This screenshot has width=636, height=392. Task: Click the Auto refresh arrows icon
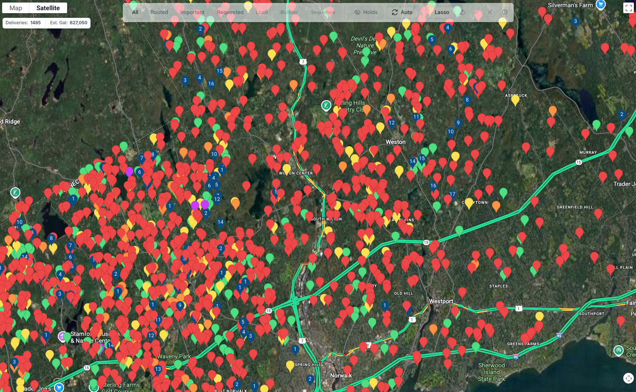pyautogui.click(x=395, y=12)
